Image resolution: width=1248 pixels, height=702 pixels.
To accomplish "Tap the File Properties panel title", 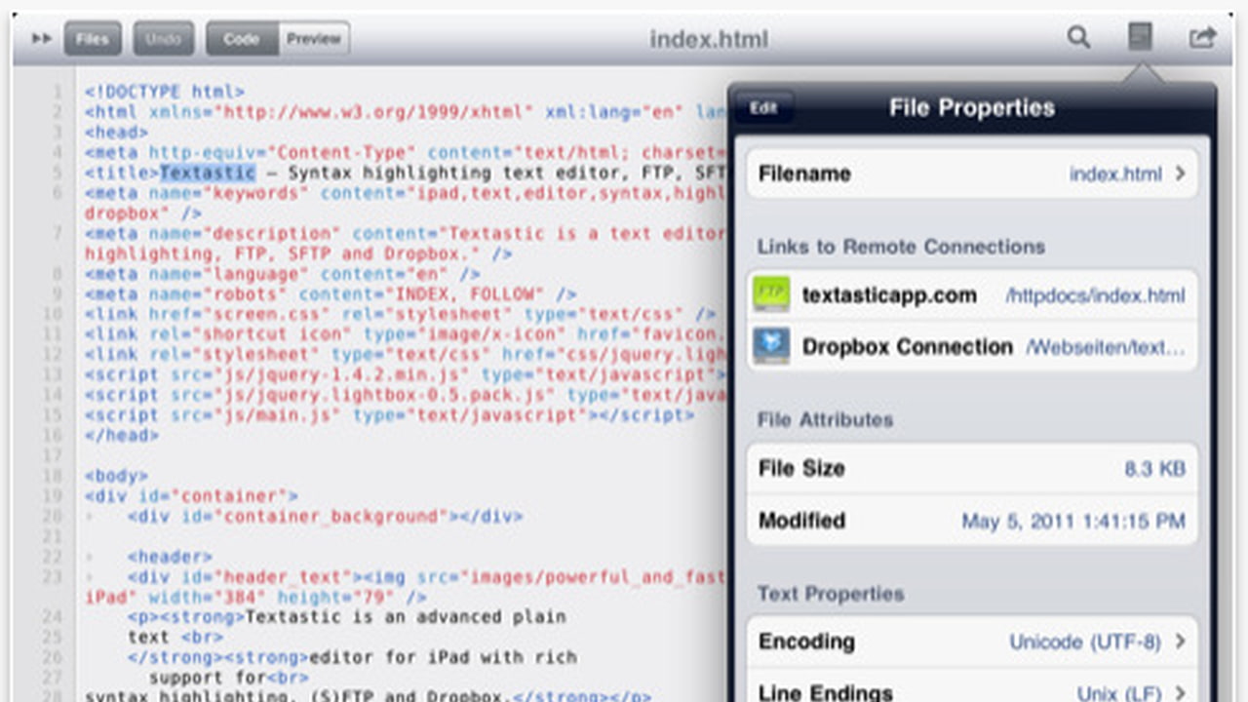I will pyautogui.click(x=972, y=107).
